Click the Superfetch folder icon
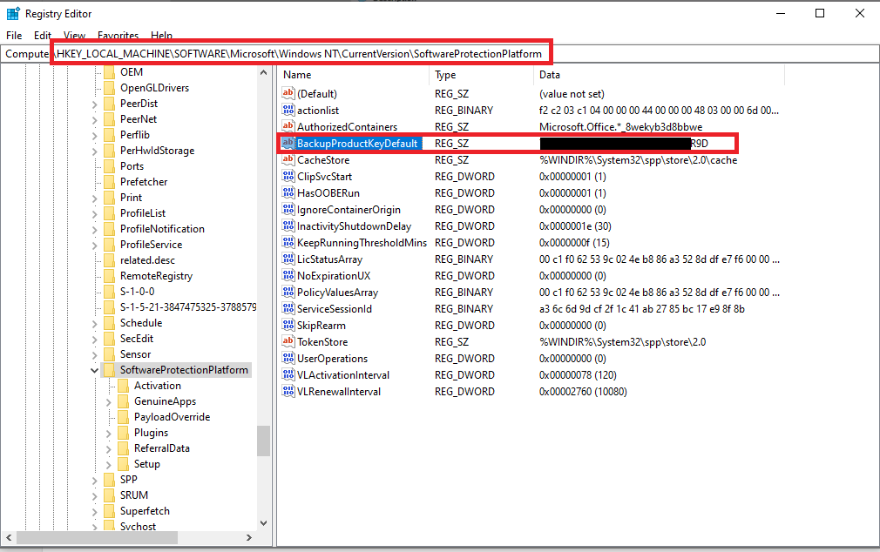This screenshot has height=552, width=880. pos(110,511)
